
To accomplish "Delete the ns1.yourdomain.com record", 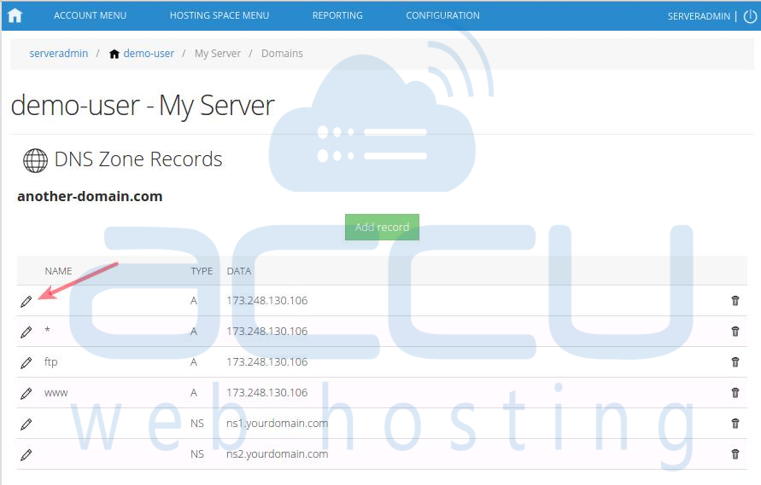I will pyautogui.click(x=735, y=424).
